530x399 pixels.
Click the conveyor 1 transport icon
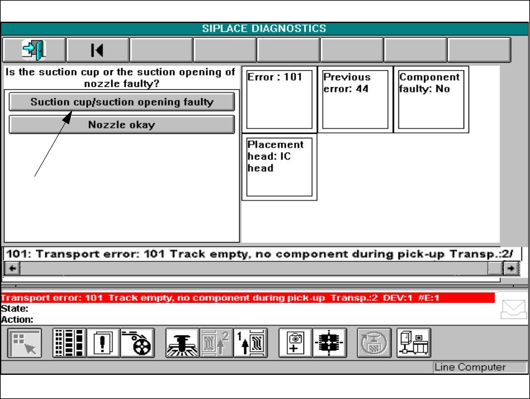click(x=251, y=343)
